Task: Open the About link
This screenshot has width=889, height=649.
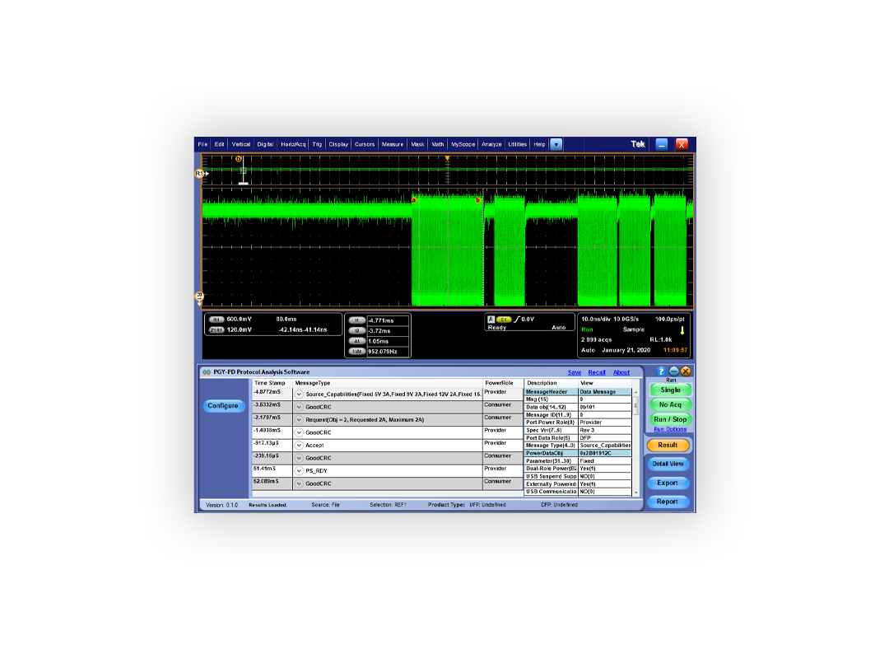Action: click(x=621, y=373)
